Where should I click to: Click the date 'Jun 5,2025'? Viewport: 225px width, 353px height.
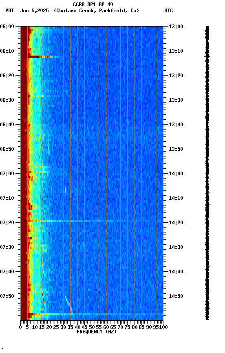coord(34,11)
